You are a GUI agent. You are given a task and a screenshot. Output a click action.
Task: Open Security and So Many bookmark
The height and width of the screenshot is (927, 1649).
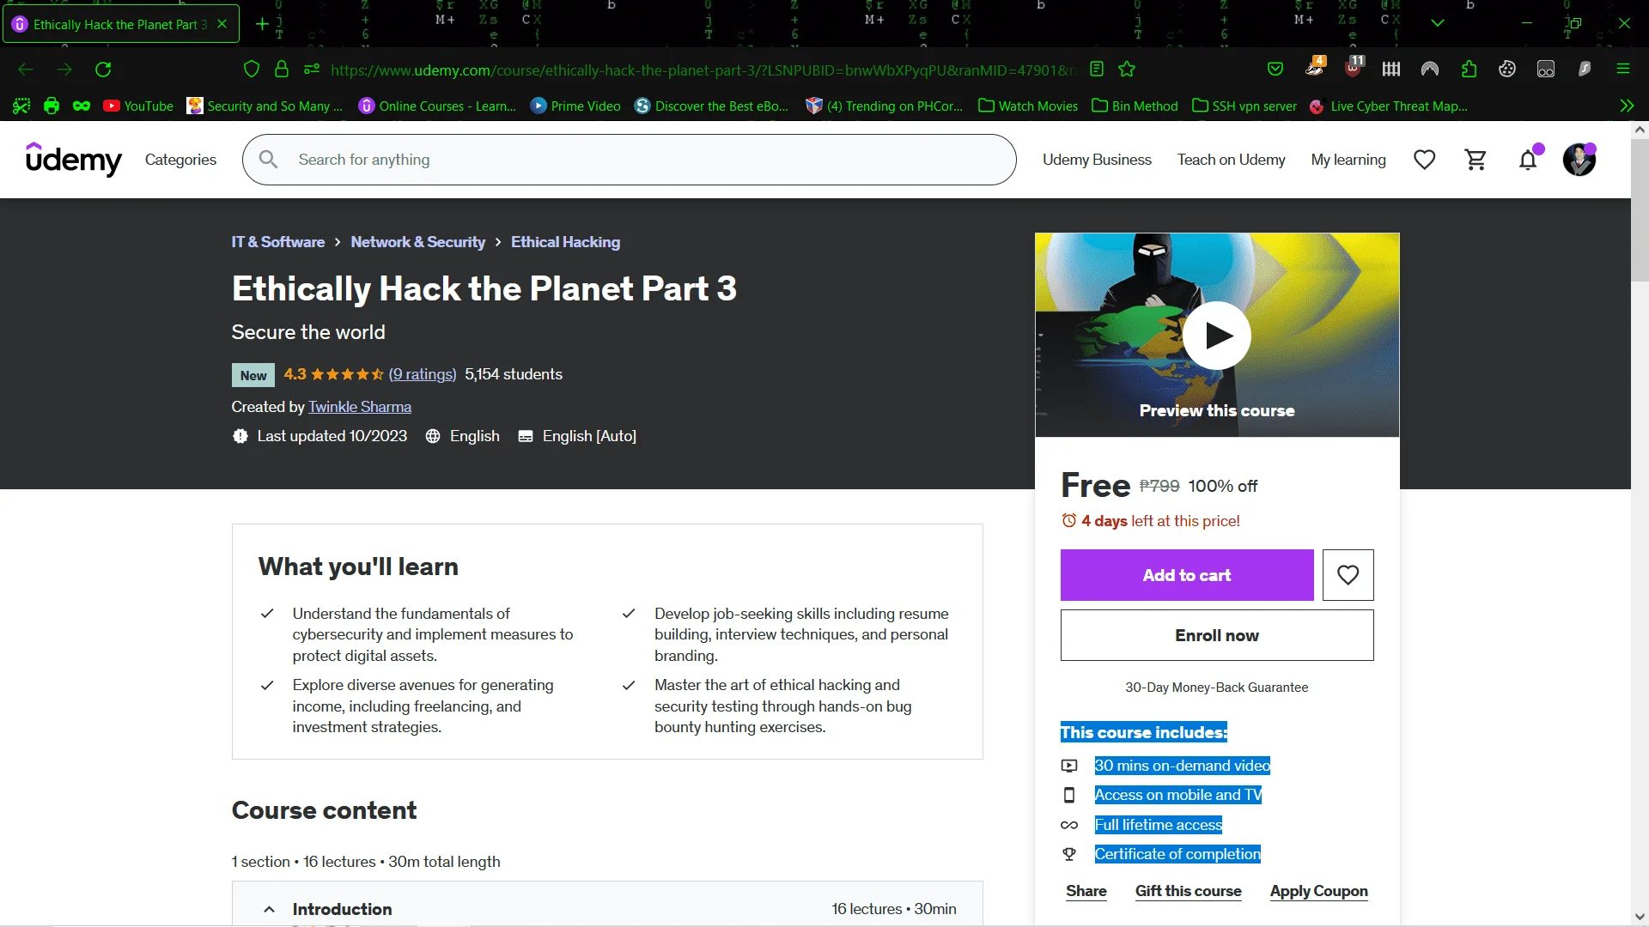(x=265, y=106)
